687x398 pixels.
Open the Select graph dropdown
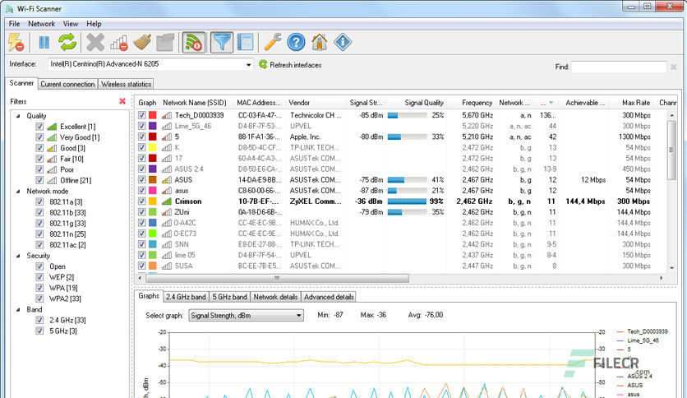coord(298,315)
